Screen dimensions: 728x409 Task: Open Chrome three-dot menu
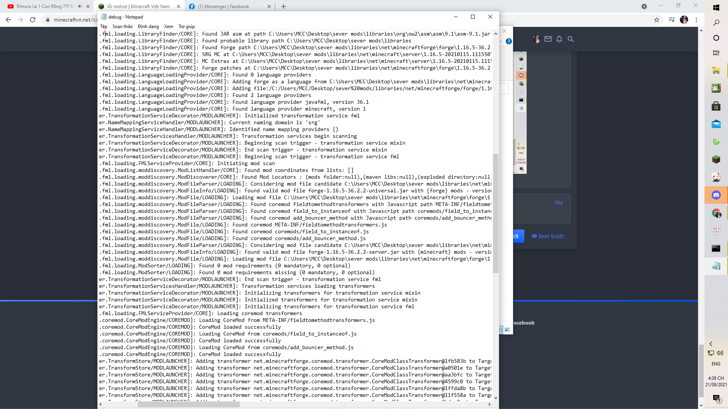[696, 20]
